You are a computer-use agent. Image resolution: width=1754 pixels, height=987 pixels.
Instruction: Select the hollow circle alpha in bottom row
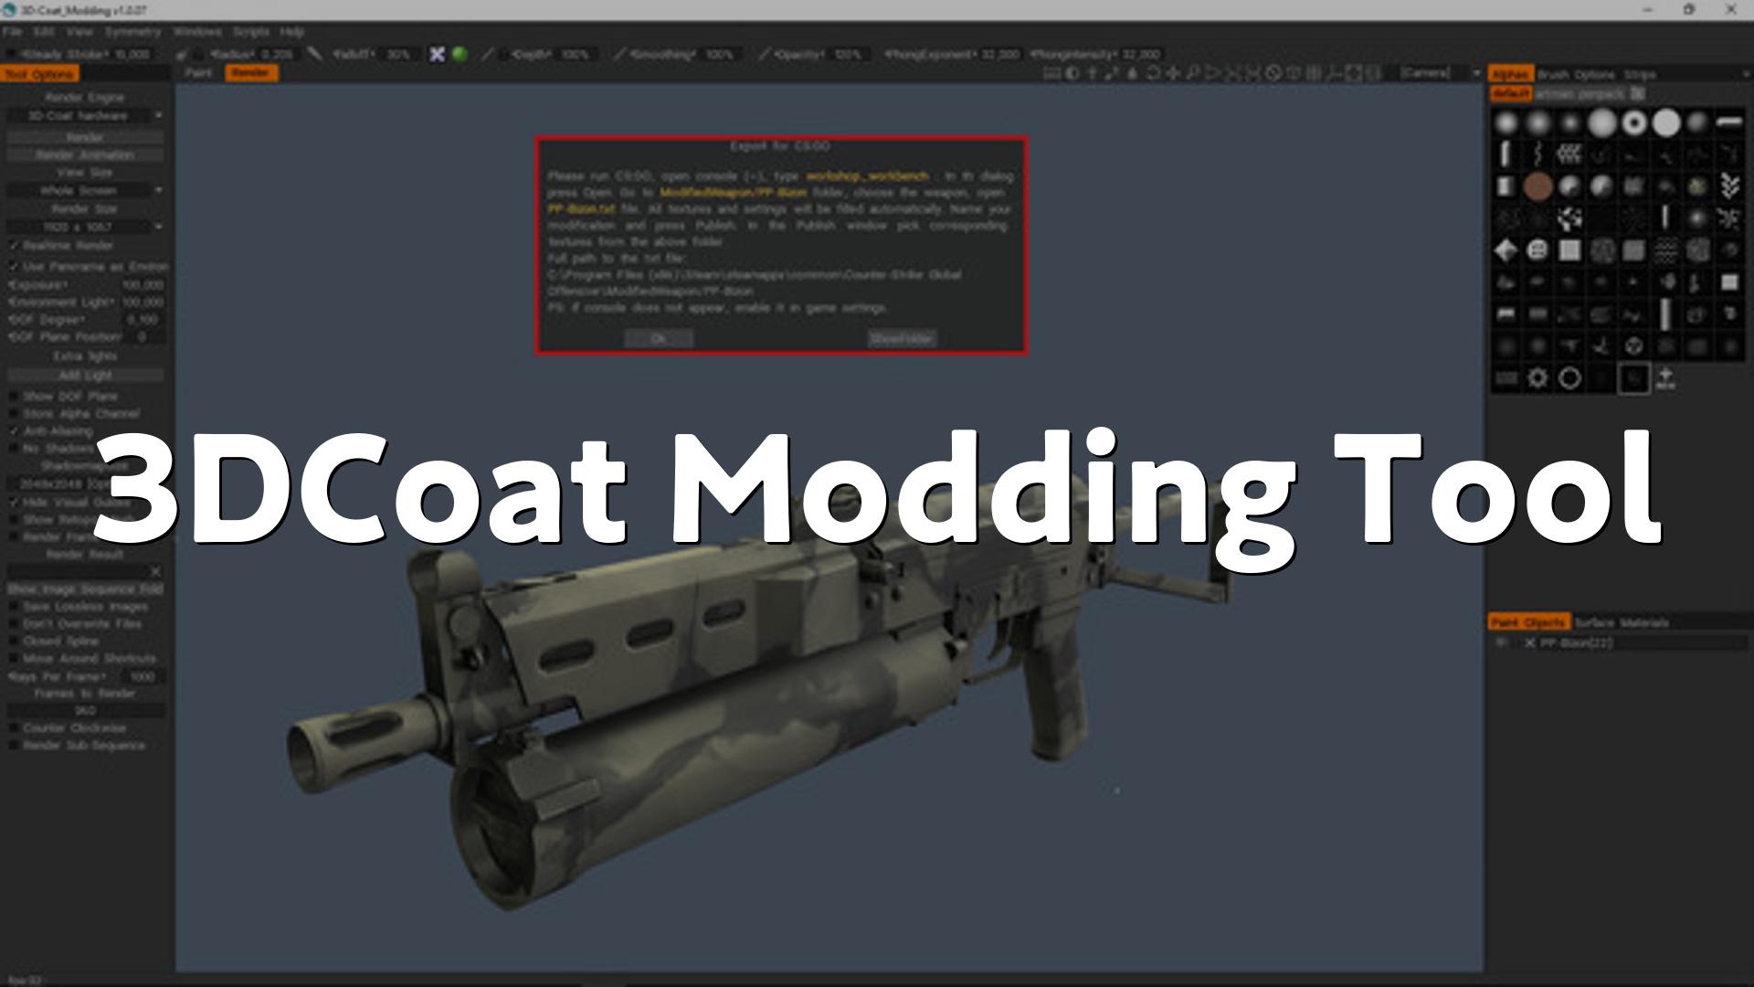tap(1569, 378)
